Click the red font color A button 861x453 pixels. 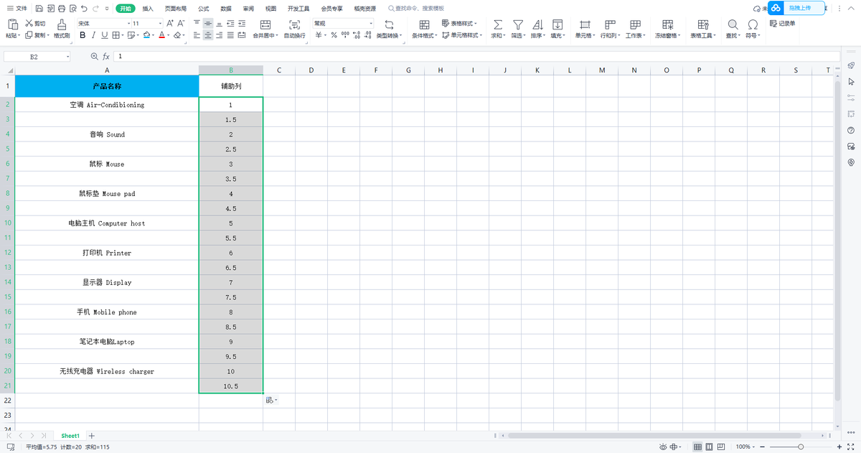click(161, 34)
